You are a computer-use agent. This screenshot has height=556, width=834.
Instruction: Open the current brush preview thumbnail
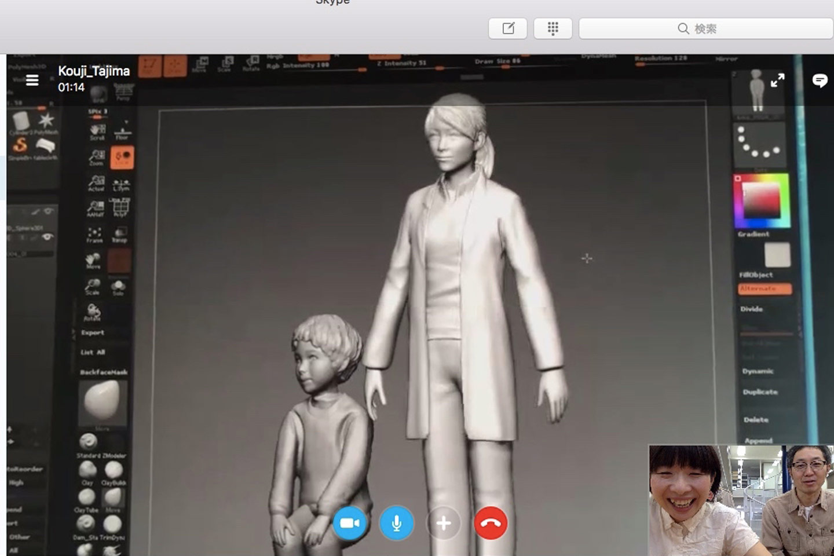[102, 401]
